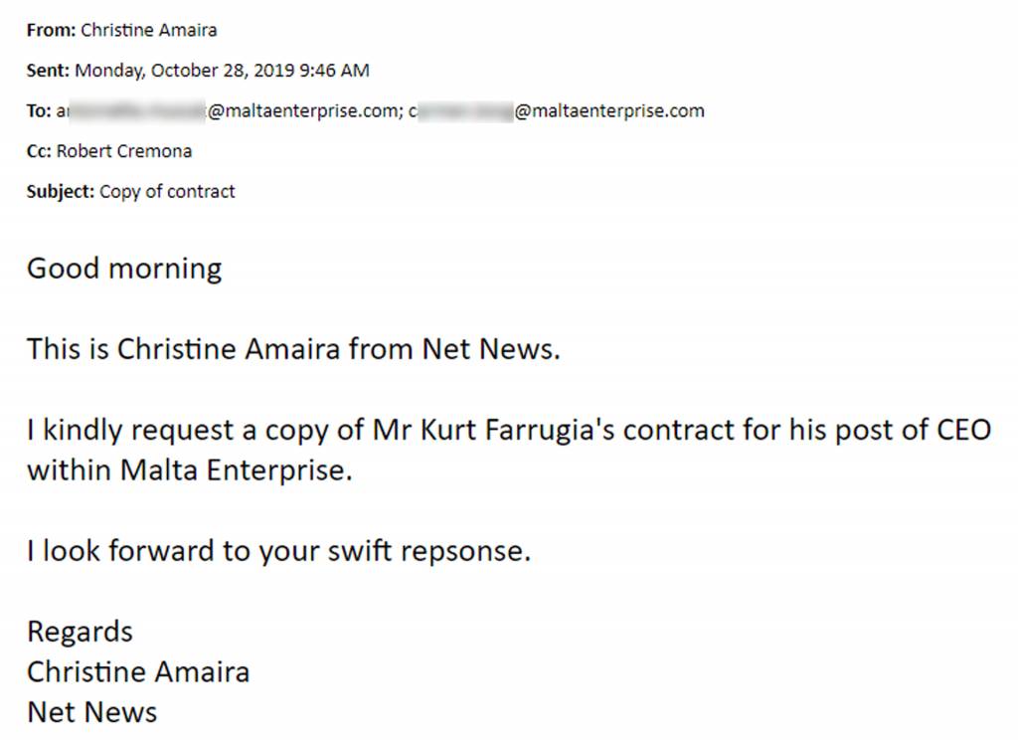Click Christine Amaira in the signature
This screenshot has width=1018, height=746.
coord(138,672)
